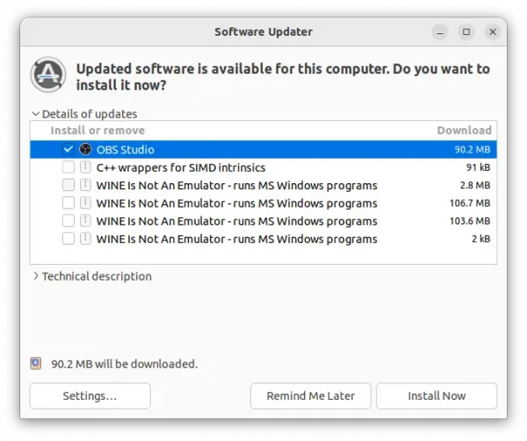
Task: Click the OBS Studio logo icon
Action: [x=85, y=150]
